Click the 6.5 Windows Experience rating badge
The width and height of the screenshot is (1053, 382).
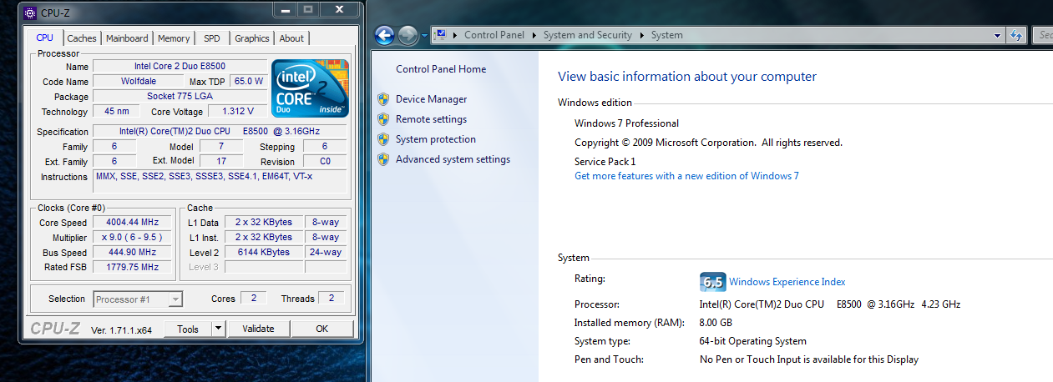[712, 281]
